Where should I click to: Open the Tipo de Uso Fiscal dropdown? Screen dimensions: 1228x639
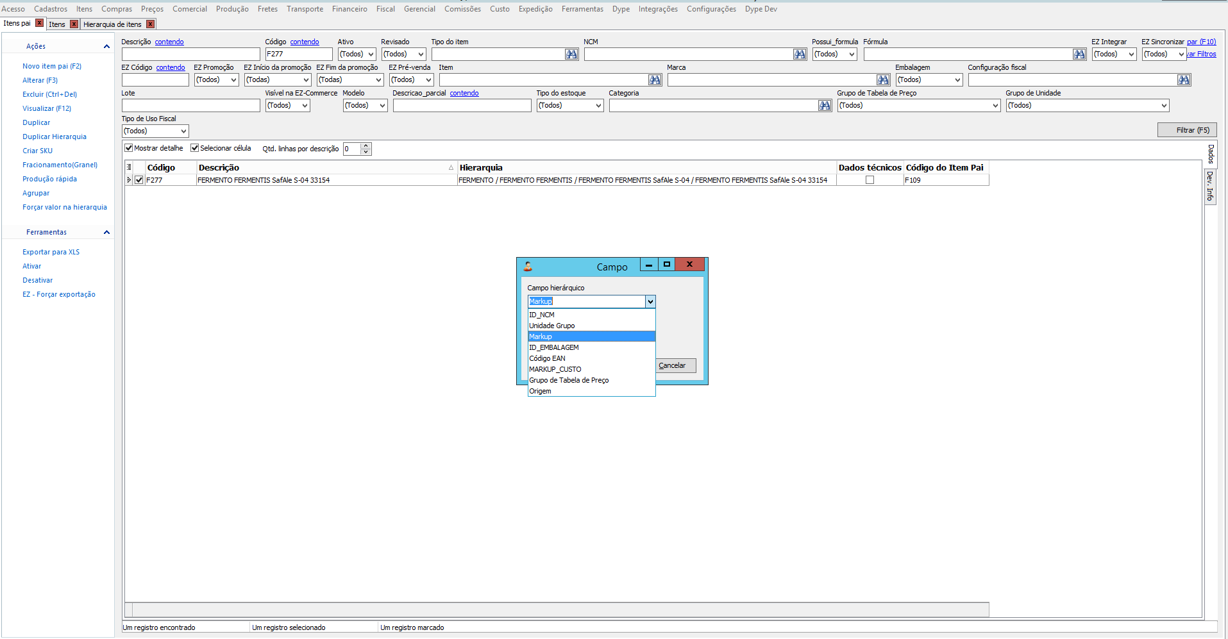click(x=183, y=131)
